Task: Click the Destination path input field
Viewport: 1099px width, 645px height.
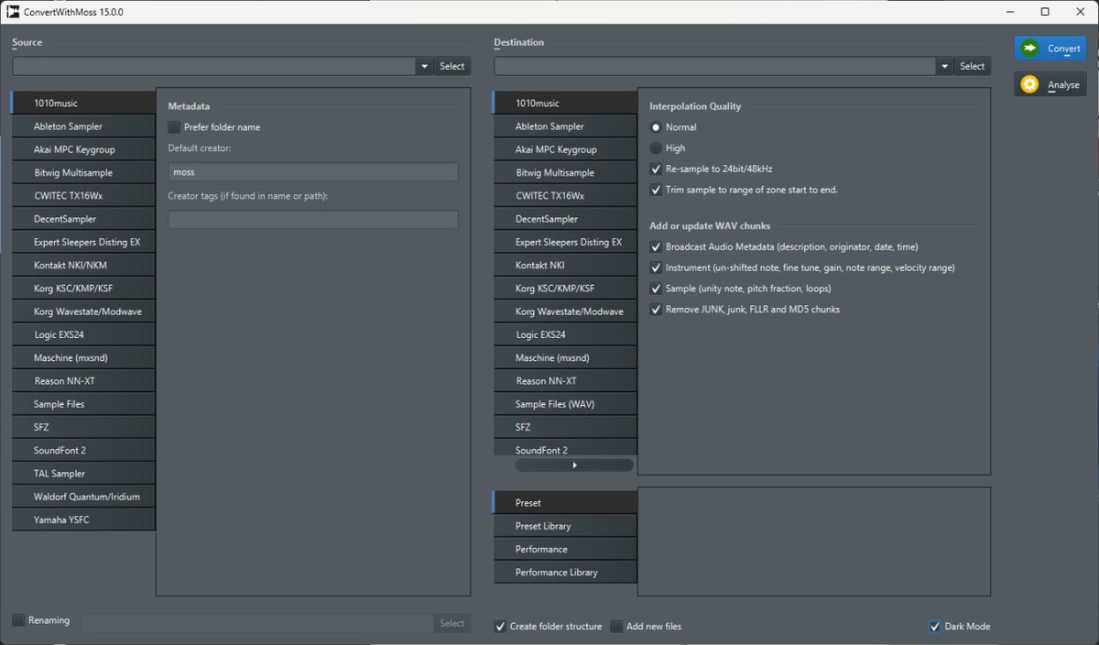Action: (715, 66)
